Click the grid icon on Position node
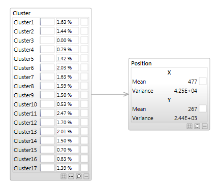Image resolution: width=219 pixels, height=188 pixels. click(190, 126)
